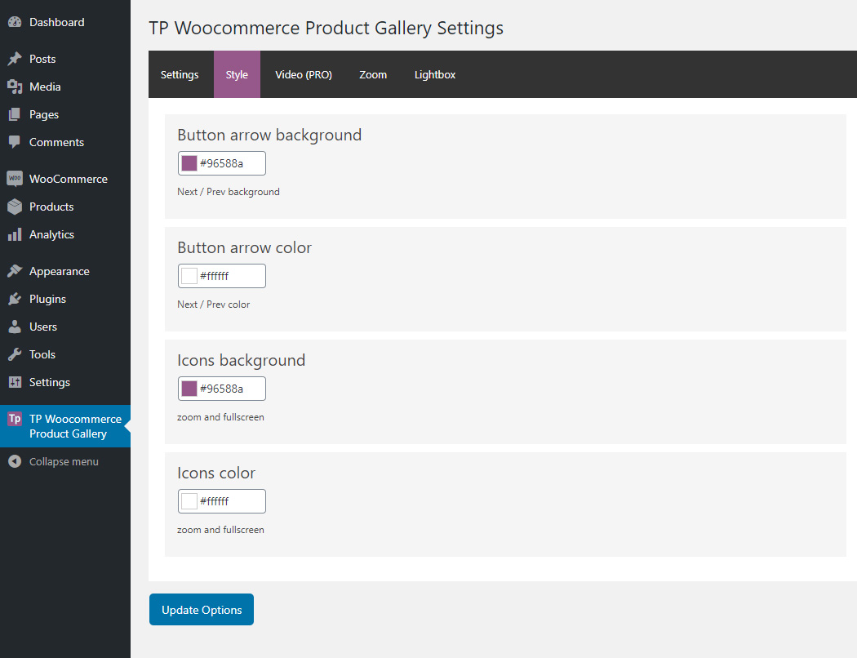
Task: Click the Products box icon
Action: tap(15, 207)
